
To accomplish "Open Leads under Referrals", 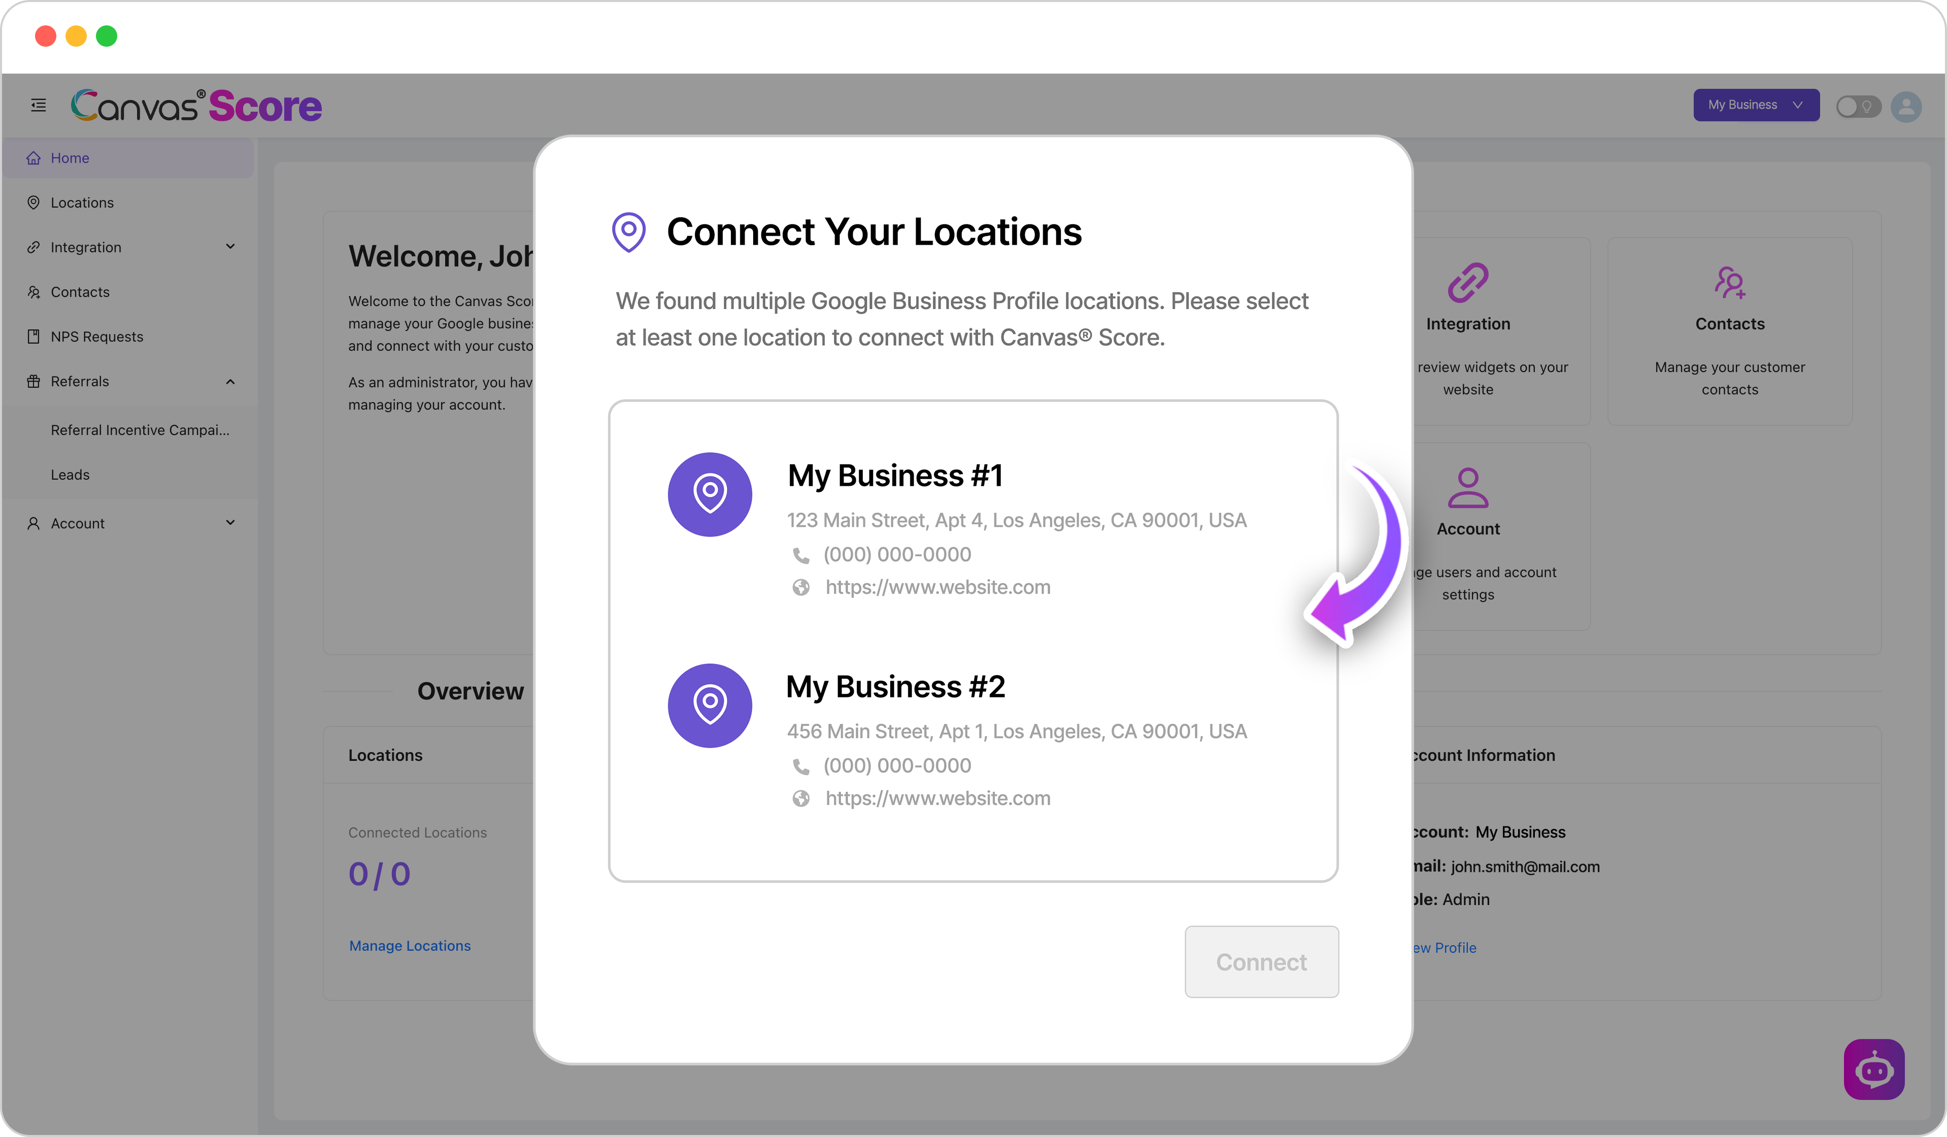I will tap(71, 475).
